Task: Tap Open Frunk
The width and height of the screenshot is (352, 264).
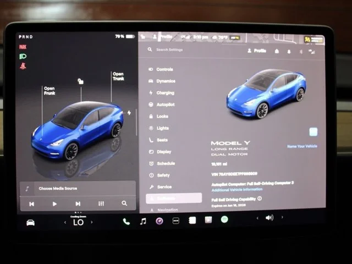Action: pyautogui.click(x=50, y=91)
